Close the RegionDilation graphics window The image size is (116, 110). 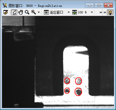[x=108, y=5]
